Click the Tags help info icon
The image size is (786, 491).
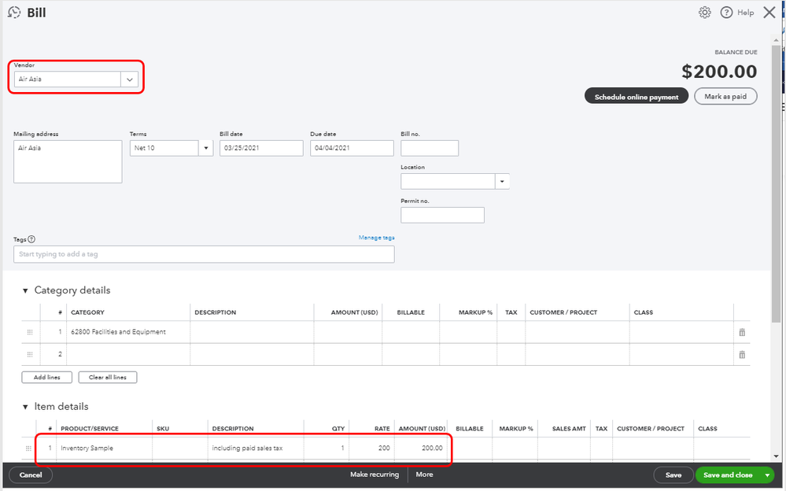click(x=31, y=239)
